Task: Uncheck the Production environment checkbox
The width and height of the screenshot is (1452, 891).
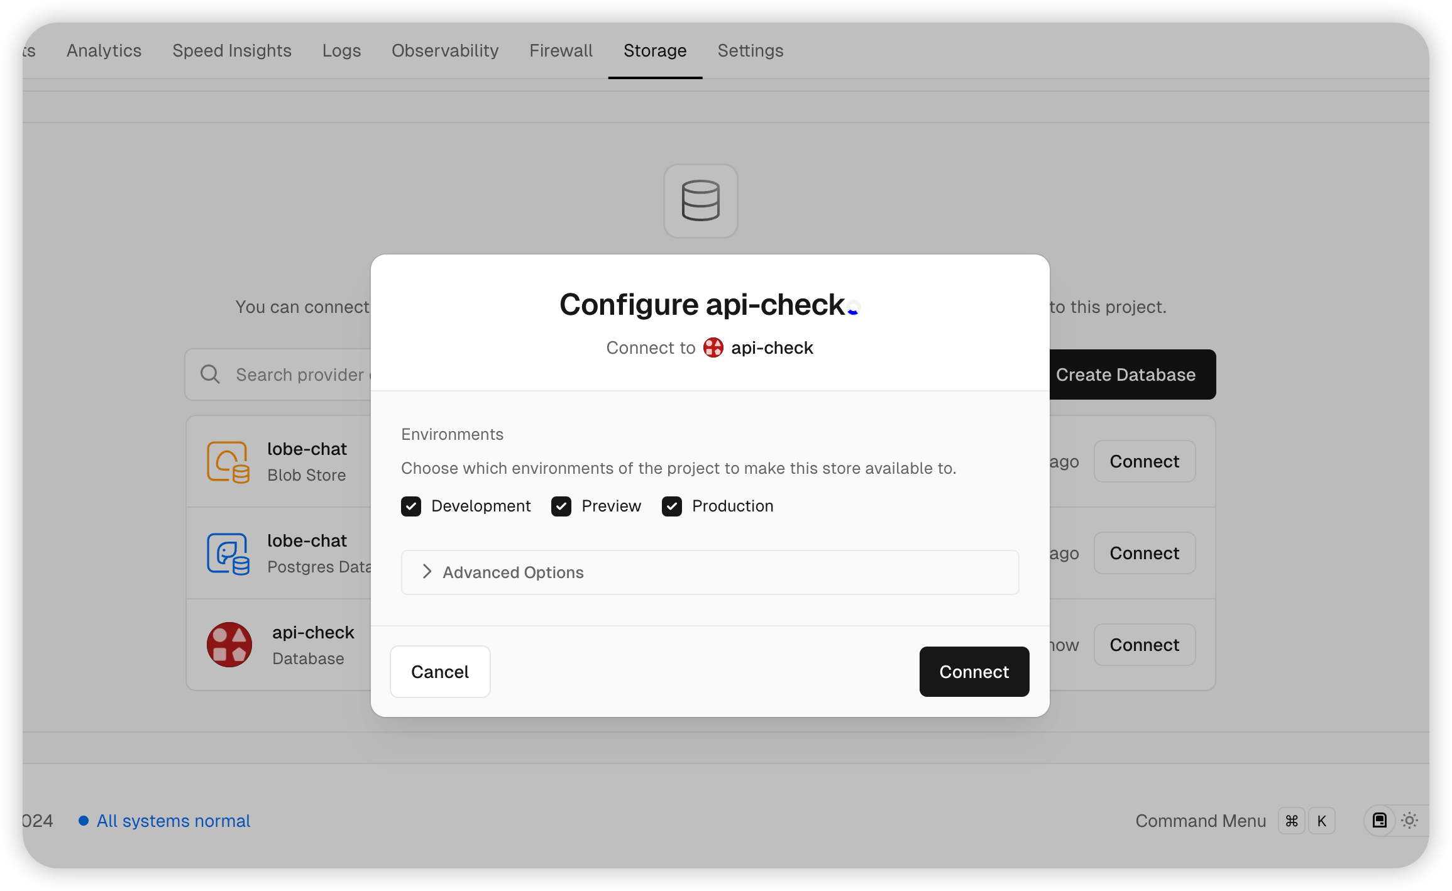Action: click(673, 506)
